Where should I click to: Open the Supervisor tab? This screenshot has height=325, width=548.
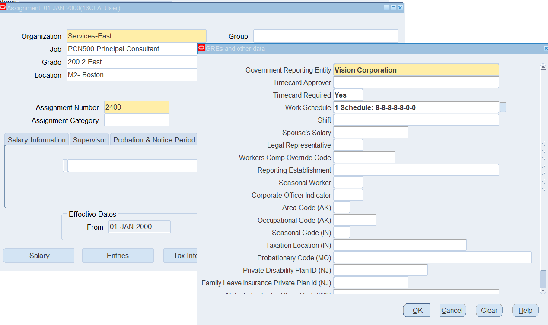click(89, 140)
